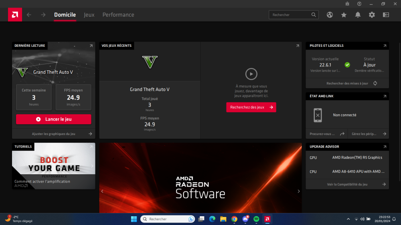
Task: Click the Recherchez des jeux button
Action: 251,107
